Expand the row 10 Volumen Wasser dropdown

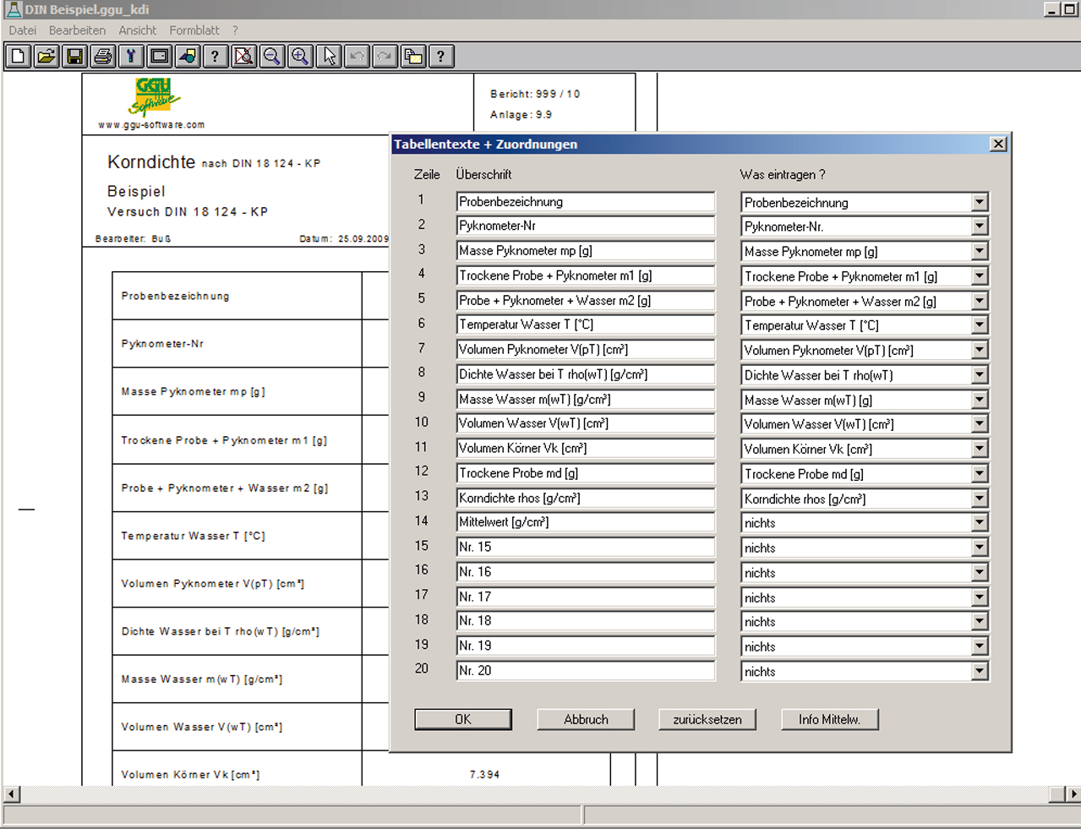[980, 424]
